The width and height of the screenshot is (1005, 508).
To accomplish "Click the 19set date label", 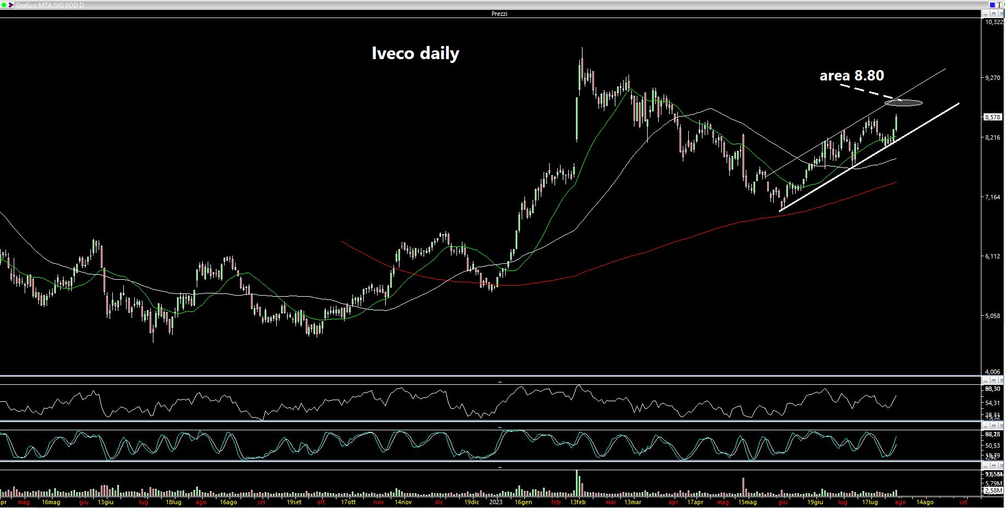I will (x=294, y=502).
